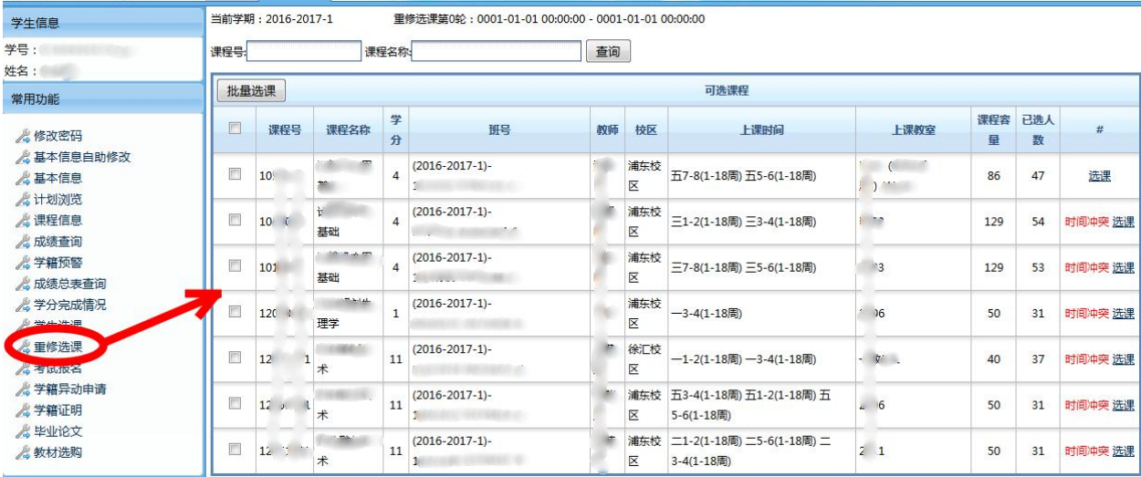Click the icon next to 毕业论文

point(24,431)
